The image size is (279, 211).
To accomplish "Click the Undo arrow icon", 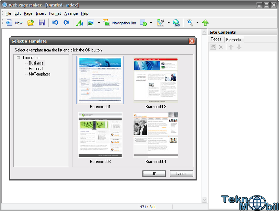I will point(55,23).
